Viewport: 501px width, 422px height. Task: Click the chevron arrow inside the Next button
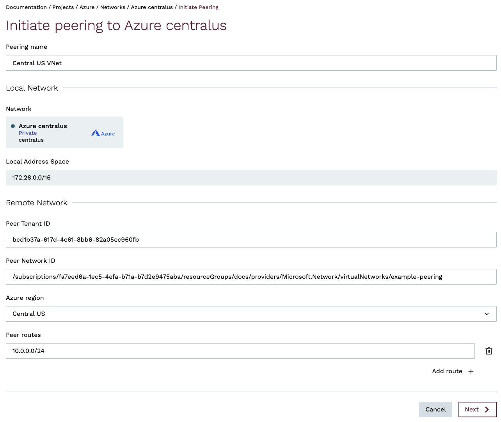[x=487, y=410]
